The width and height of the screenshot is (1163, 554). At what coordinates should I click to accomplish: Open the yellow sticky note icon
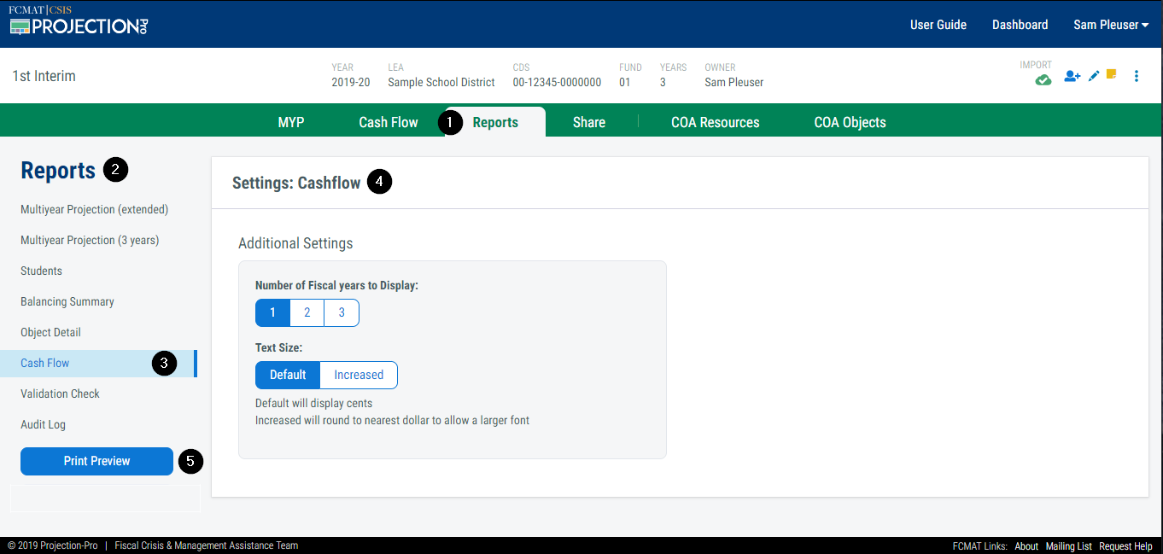[1112, 74]
